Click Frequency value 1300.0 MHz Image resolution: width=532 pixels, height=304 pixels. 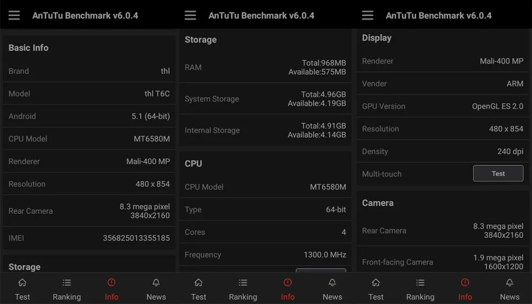325,255
